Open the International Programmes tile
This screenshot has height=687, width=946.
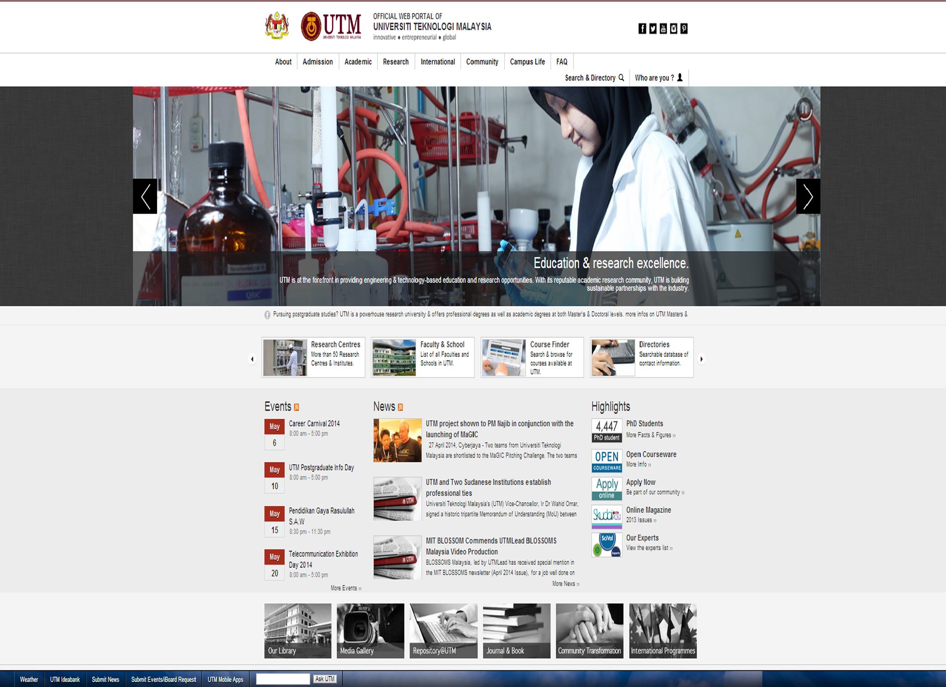[x=663, y=631]
